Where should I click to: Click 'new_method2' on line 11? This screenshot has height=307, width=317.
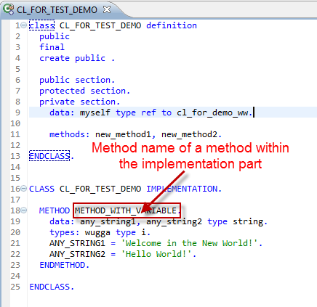189,134
